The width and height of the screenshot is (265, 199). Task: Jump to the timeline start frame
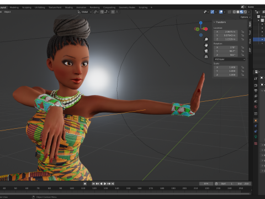[x=93, y=184]
